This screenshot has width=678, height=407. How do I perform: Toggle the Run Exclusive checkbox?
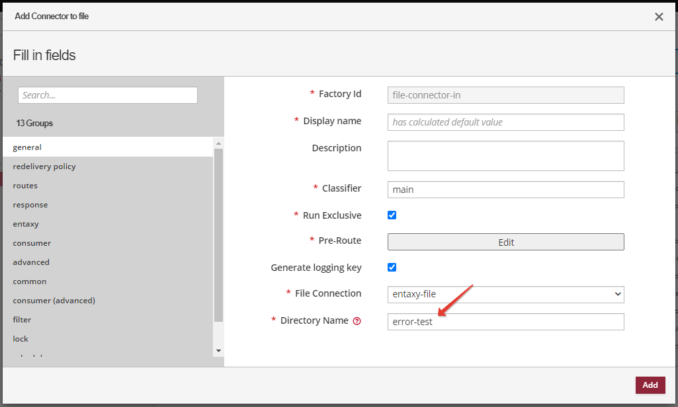point(392,215)
